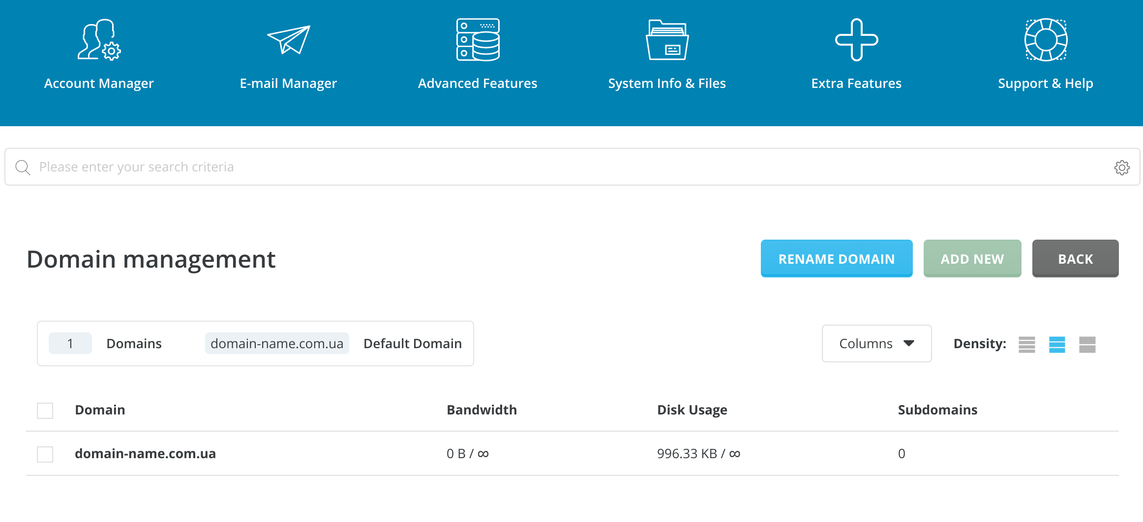Image resolution: width=1143 pixels, height=522 pixels.
Task: Click the "Domain management" heading
Action: pos(151,259)
